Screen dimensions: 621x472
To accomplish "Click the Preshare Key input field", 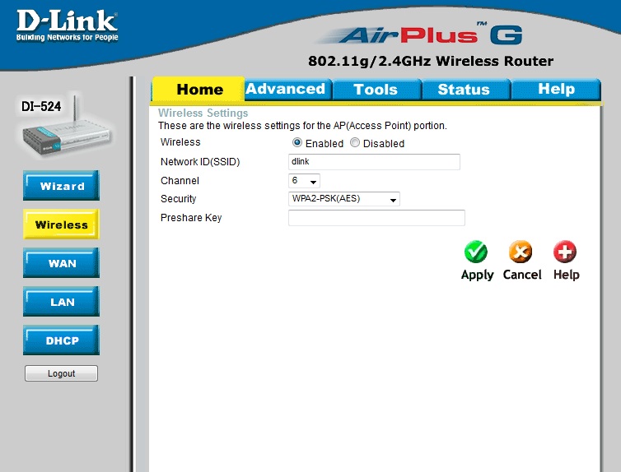I will 376,218.
